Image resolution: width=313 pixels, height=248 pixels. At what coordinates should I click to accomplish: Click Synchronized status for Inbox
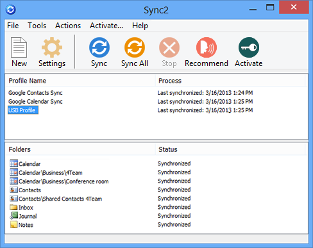(174, 207)
